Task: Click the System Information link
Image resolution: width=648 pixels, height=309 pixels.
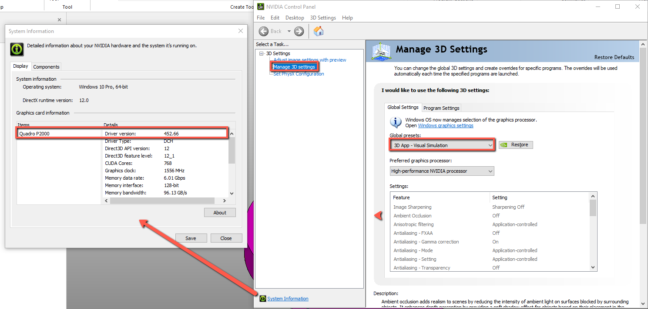Action: [x=288, y=299]
